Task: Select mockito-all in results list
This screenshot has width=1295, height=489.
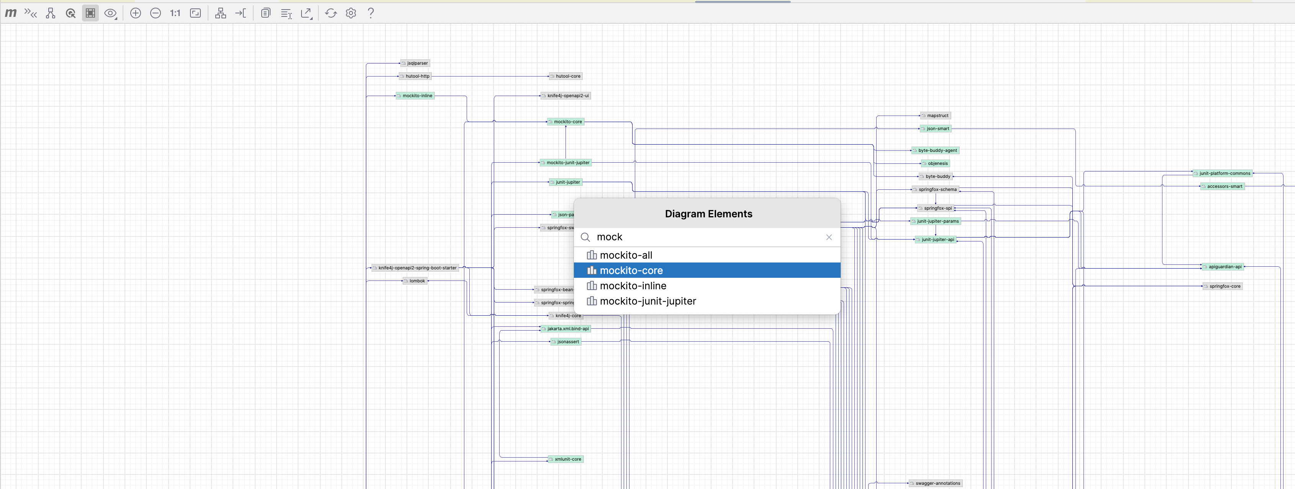Action: [x=707, y=255]
